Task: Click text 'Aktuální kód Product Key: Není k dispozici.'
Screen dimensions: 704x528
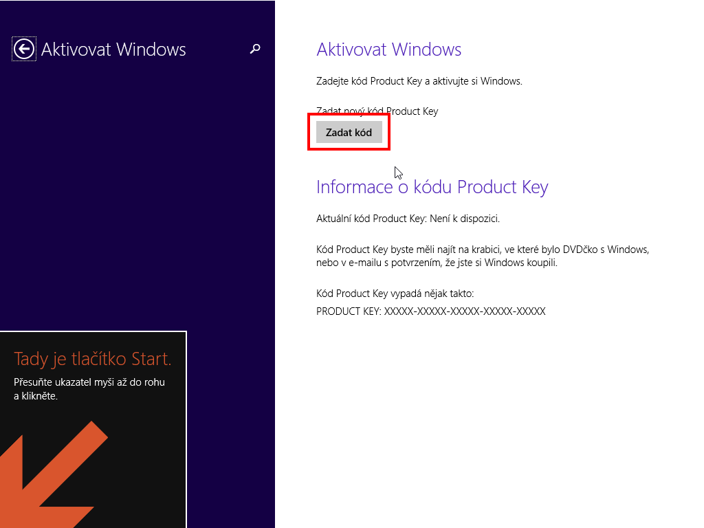Action: (408, 219)
